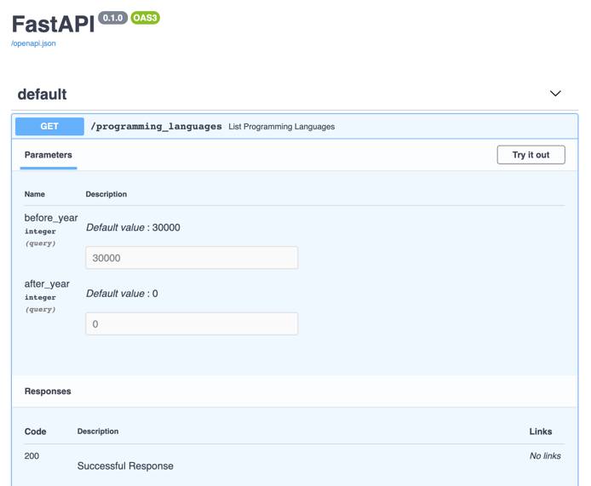Focus the after_year input field
Screen dimensions: 591x486
click(192, 323)
